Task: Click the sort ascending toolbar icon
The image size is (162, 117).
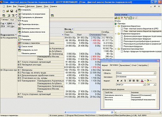Action: pos(9,15)
